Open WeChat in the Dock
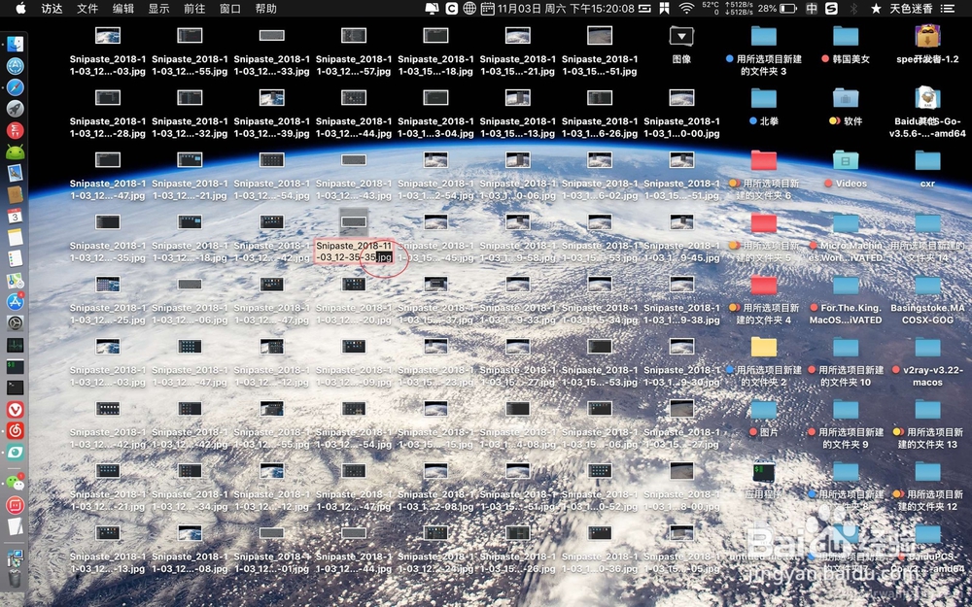The width and height of the screenshot is (972, 607). click(x=15, y=483)
